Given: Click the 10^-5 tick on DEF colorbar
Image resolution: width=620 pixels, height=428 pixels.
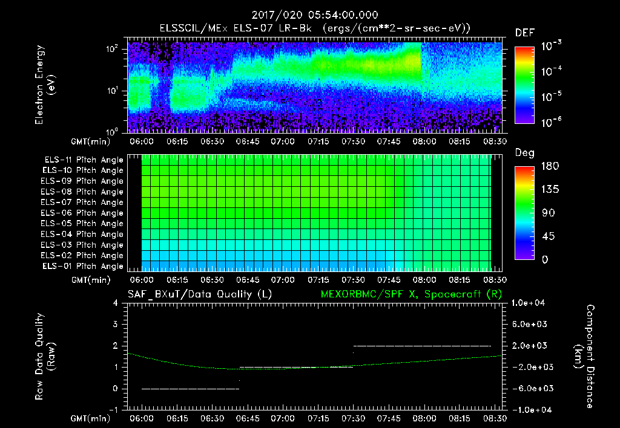Looking at the screenshot, I should [x=551, y=96].
